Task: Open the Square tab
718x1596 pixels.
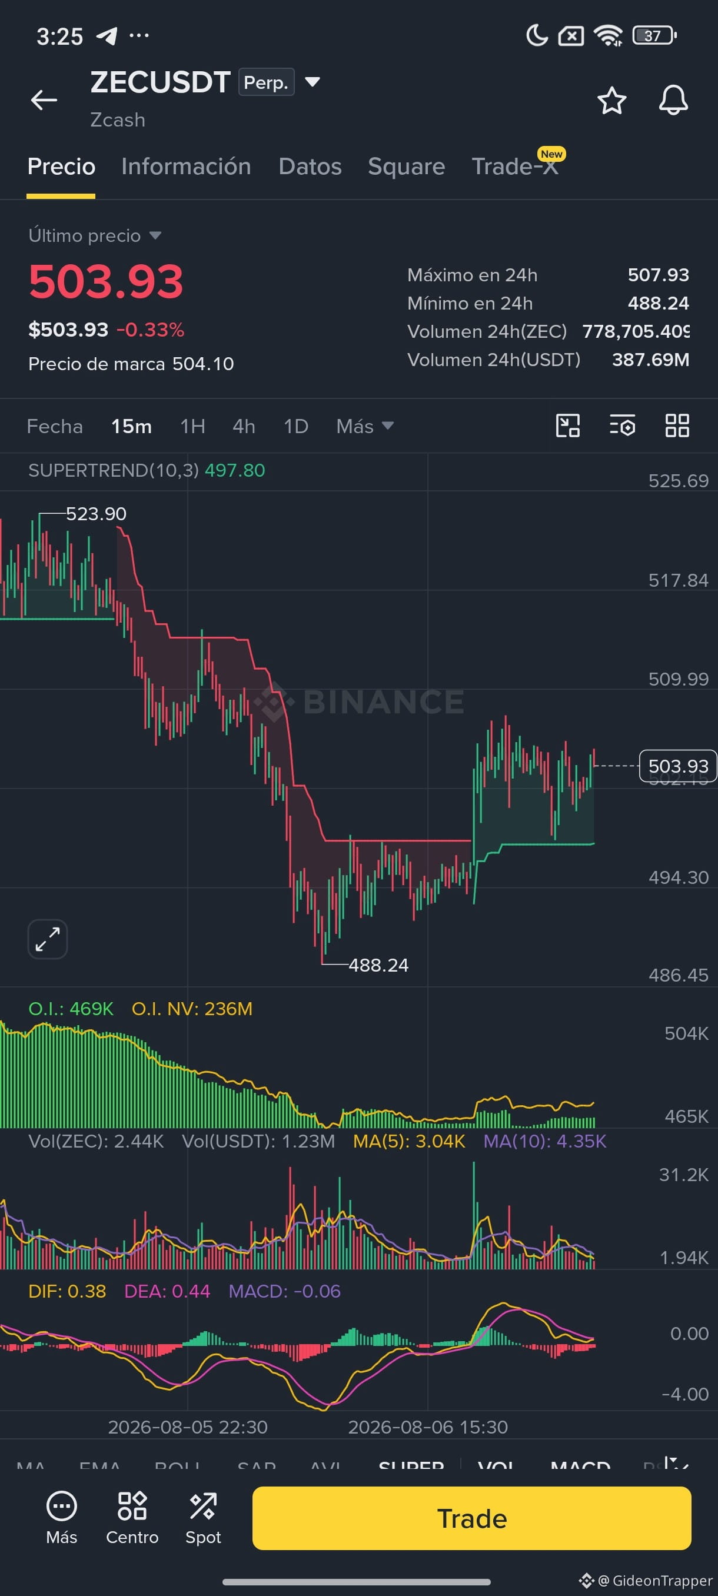Action: point(407,167)
